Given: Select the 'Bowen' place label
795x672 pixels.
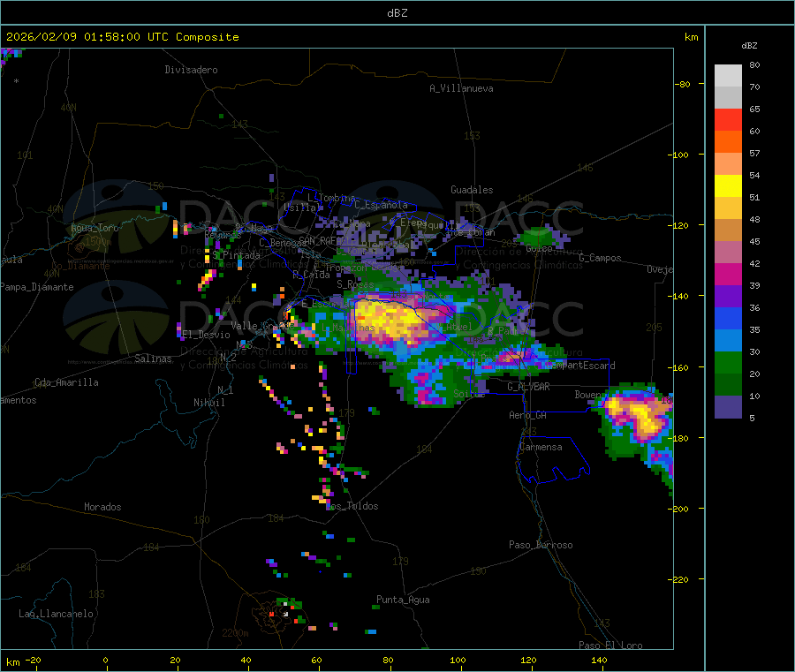Looking at the screenshot, I should coord(588,394).
